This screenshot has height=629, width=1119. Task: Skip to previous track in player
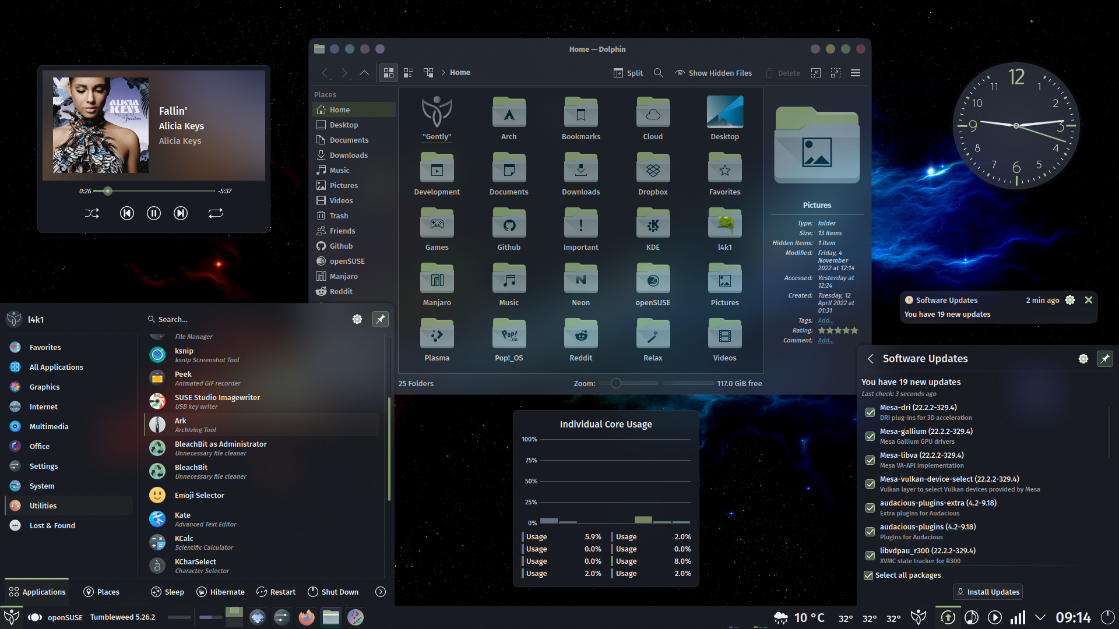(126, 213)
